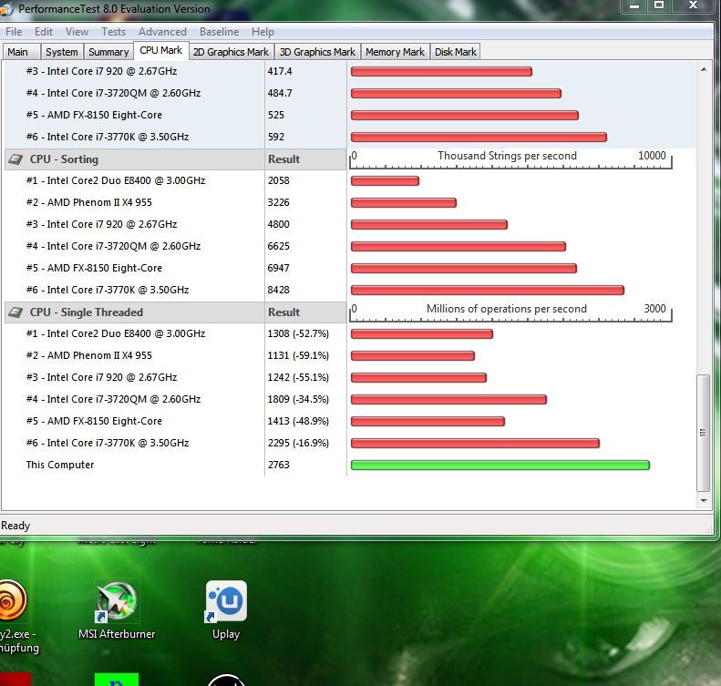Image resolution: width=721 pixels, height=686 pixels.
Task: Click the 525 result for AMD FX-8150
Action: pos(276,115)
